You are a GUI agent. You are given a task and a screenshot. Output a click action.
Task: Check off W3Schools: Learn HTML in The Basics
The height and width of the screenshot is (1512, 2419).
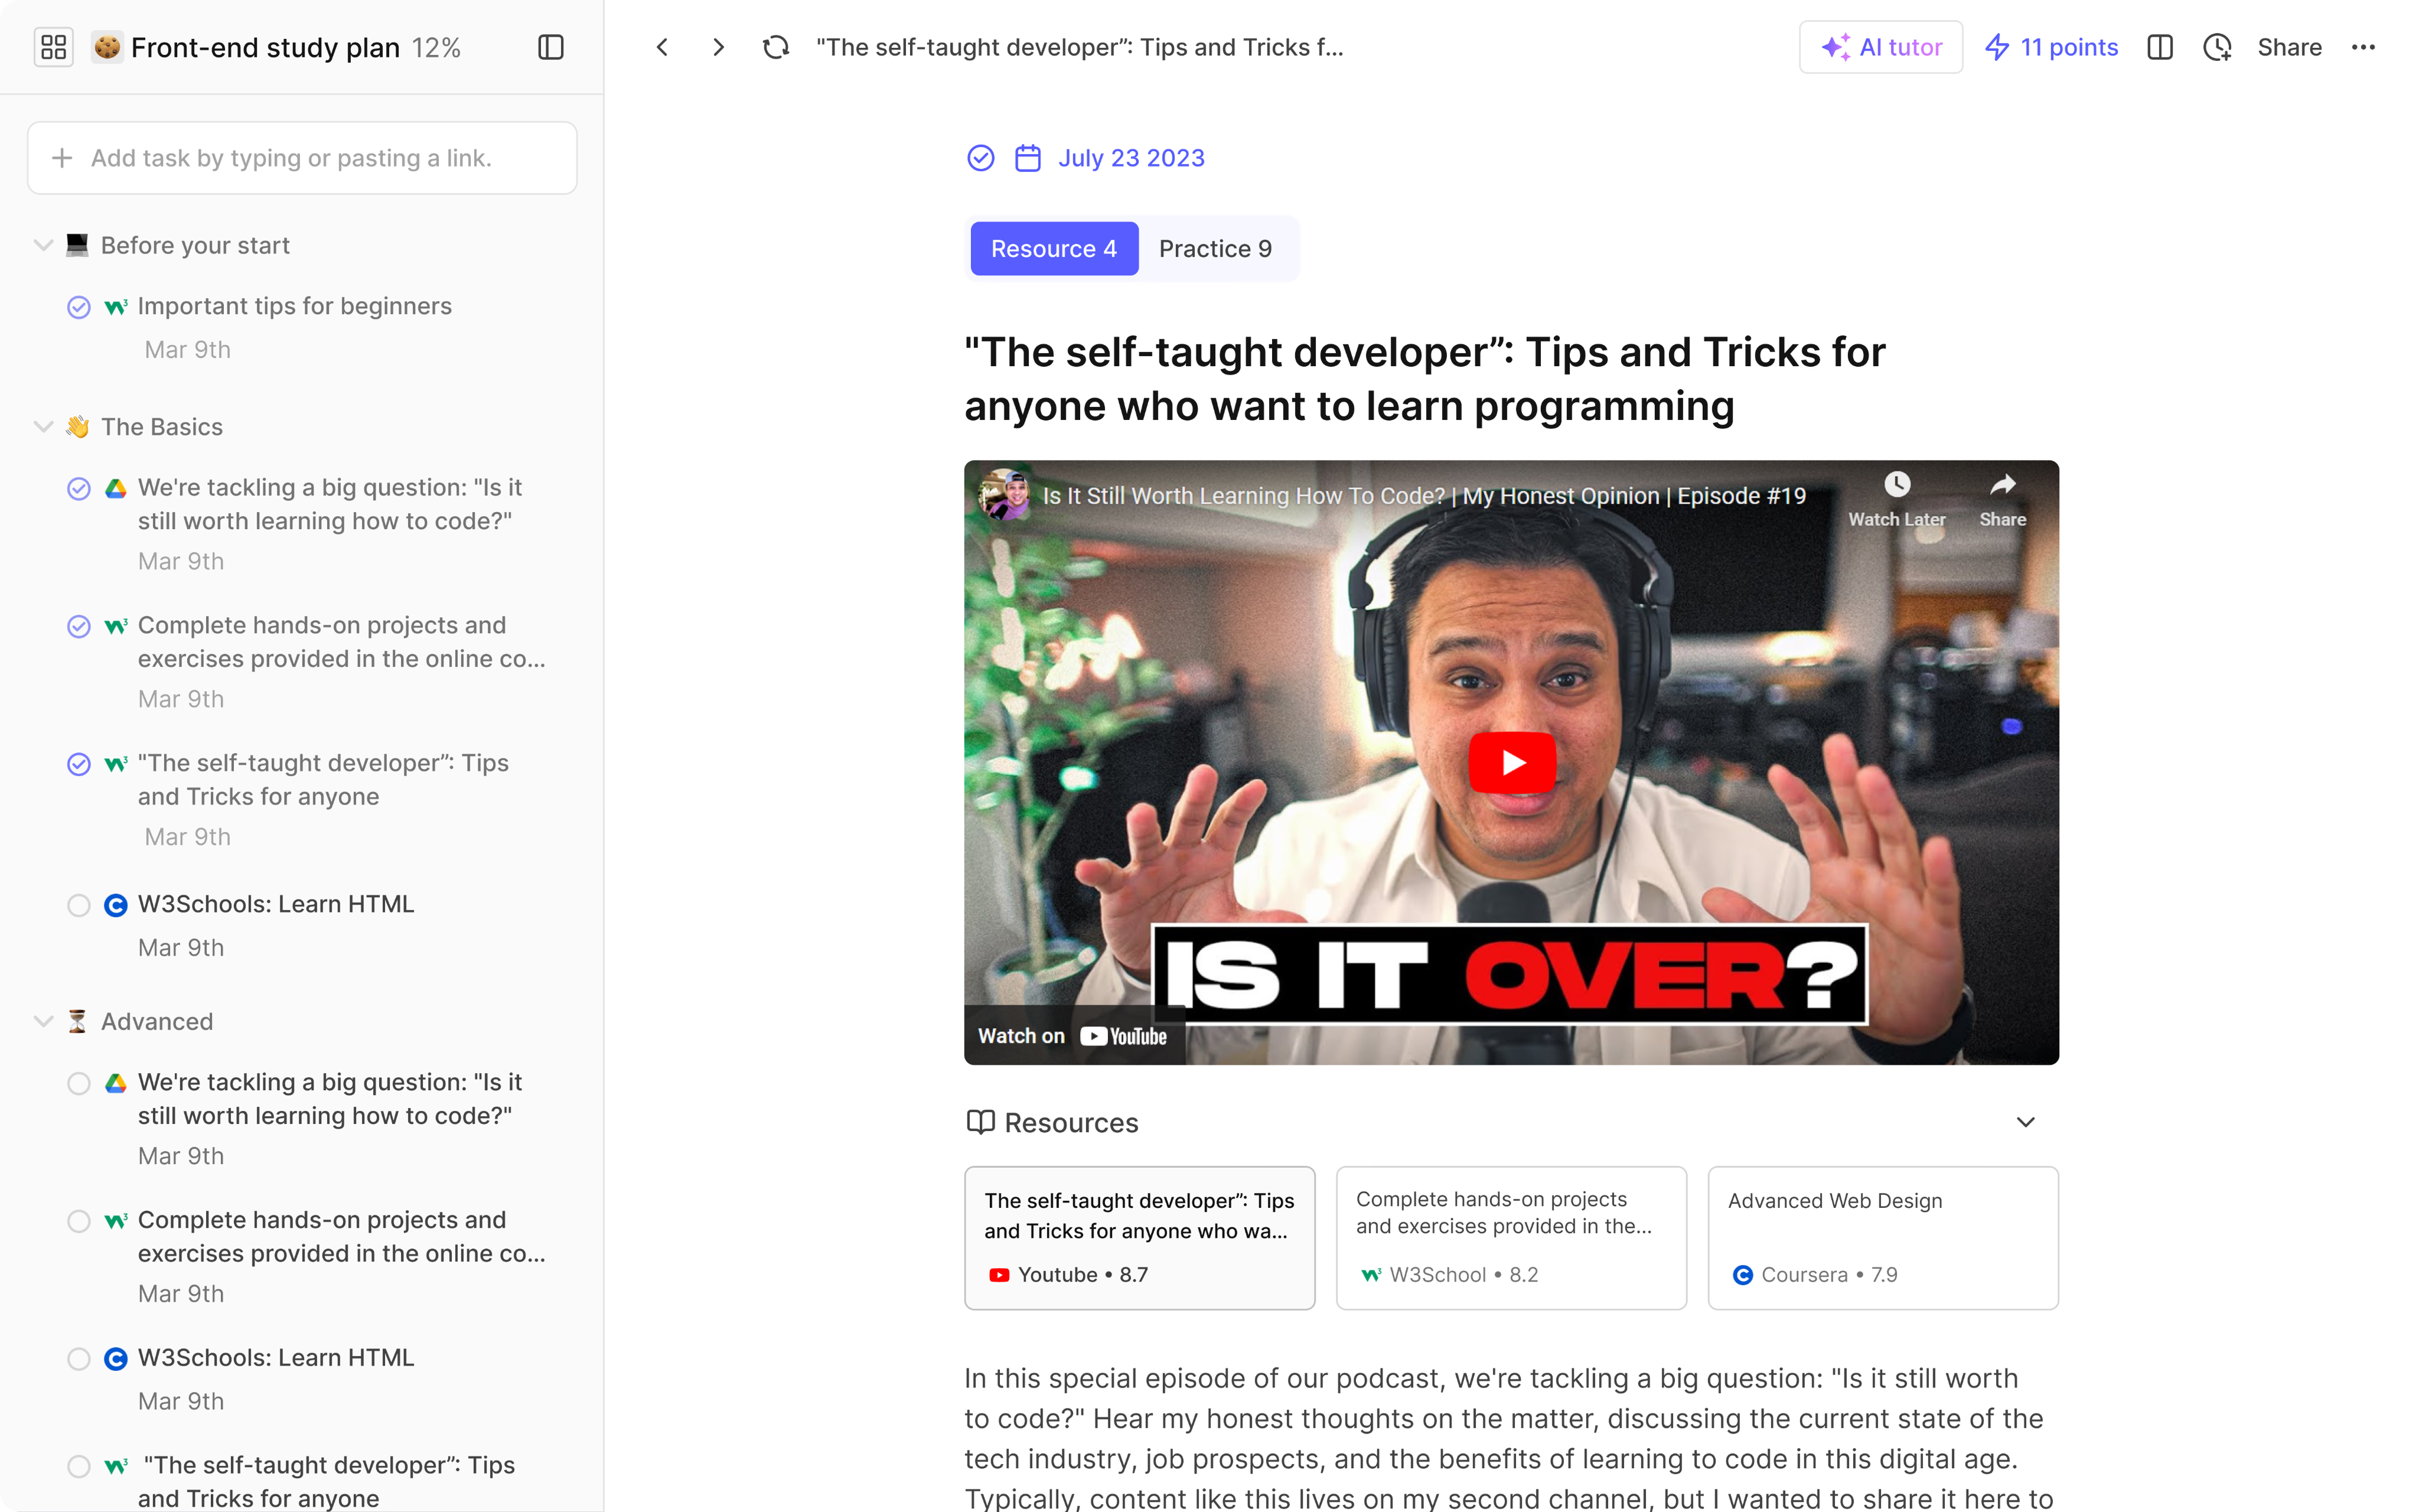(79, 905)
